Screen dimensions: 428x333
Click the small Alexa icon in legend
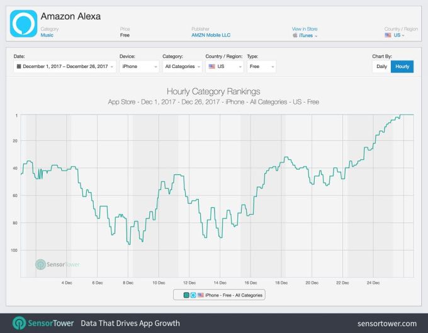coord(193,295)
